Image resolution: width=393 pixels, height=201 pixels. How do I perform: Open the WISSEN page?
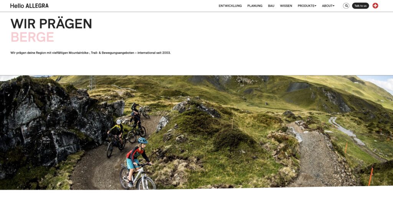coord(286,6)
